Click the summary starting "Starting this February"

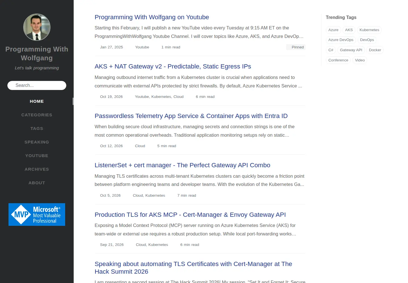pyautogui.click(x=199, y=32)
